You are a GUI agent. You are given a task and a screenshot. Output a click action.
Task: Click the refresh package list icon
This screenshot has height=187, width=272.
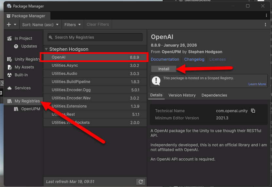click(141, 182)
